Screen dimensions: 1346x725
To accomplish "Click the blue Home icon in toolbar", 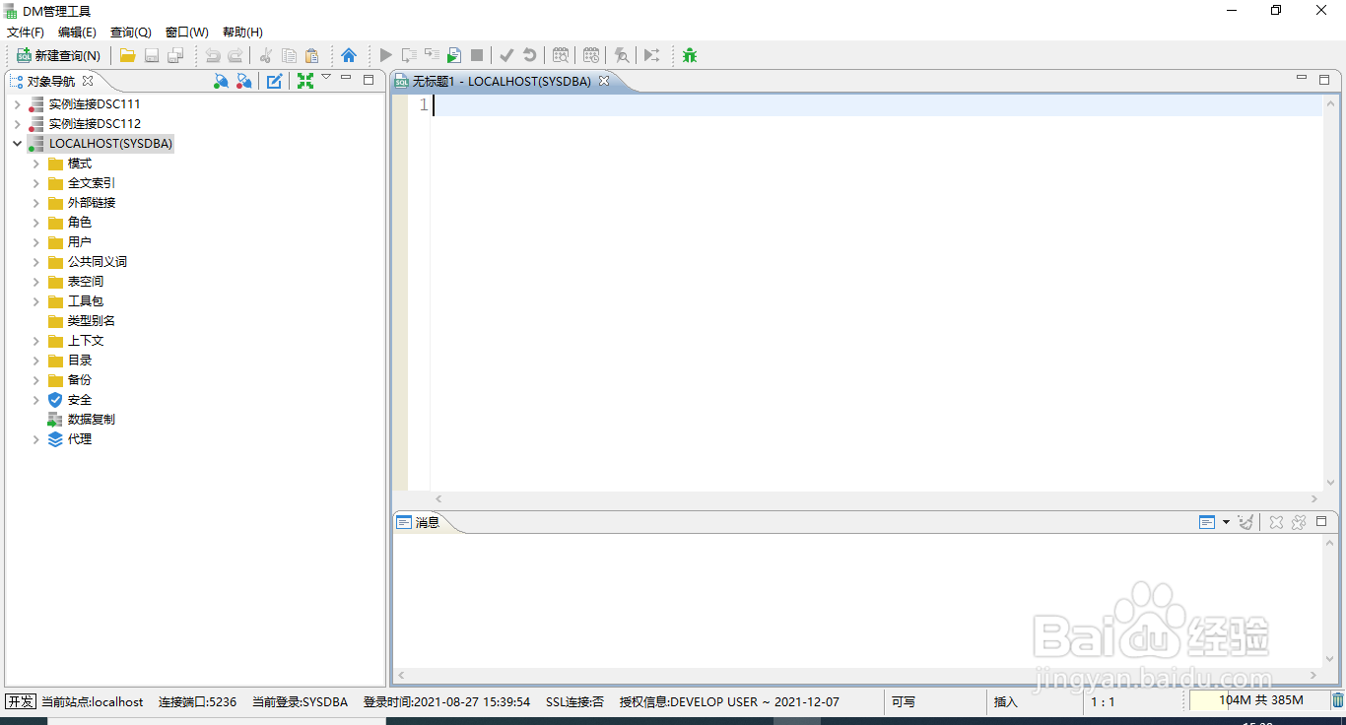I will [349, 55].
